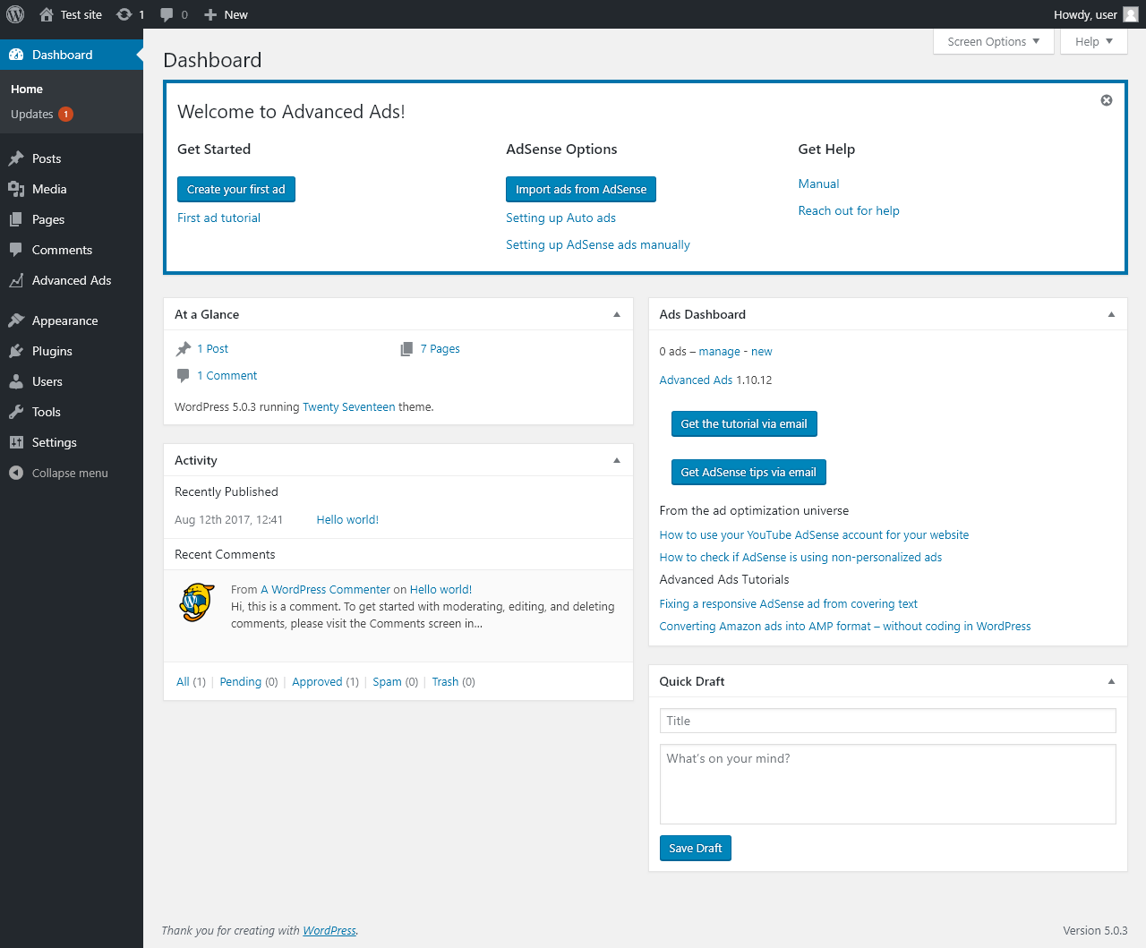Click Howdy, user account menu
Image resolution: width=1146 pixels, height=948 pixels.
(1095, 14)
